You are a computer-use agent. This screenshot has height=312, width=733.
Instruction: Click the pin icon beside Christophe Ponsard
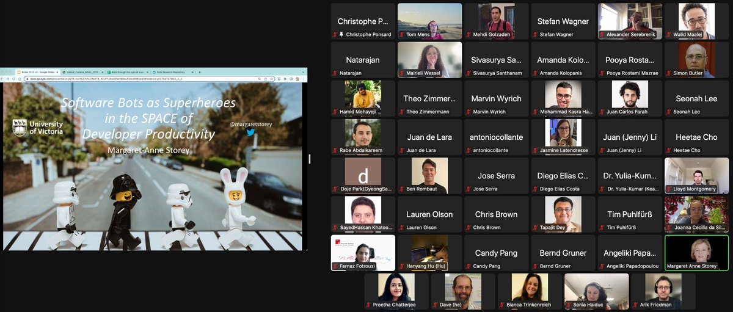point(341,35)
